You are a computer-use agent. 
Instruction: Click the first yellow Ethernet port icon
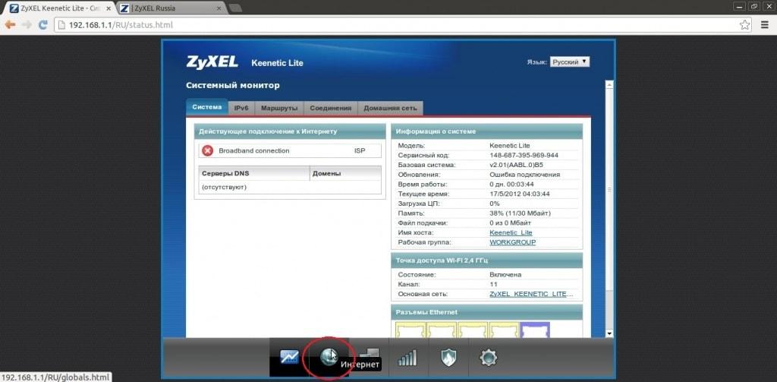411,330
